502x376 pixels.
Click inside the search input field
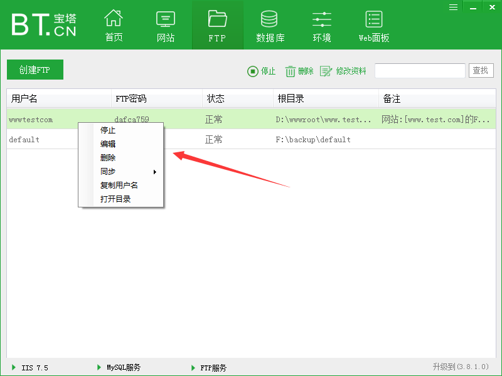pyautogui.click(x=419, y=70)
